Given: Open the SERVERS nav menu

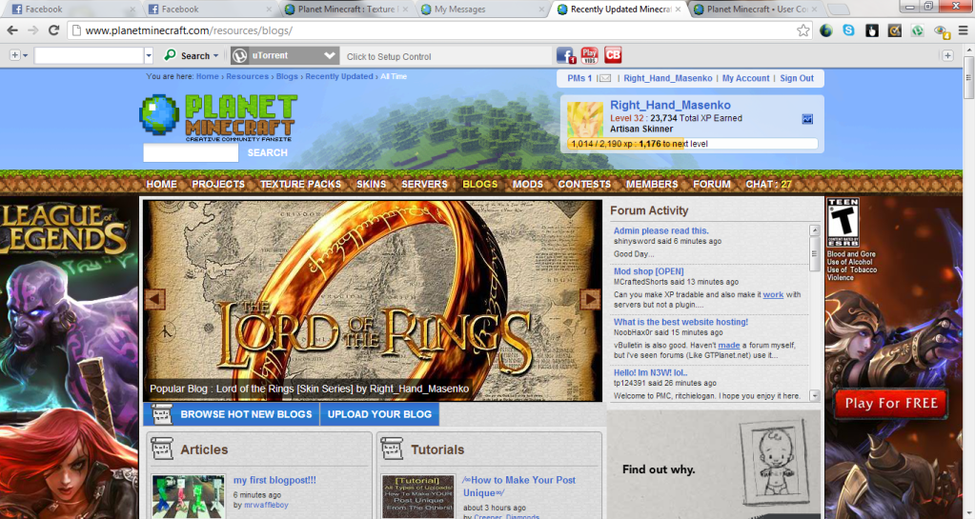Looking at the screenshot, I should tap(425, 184).
